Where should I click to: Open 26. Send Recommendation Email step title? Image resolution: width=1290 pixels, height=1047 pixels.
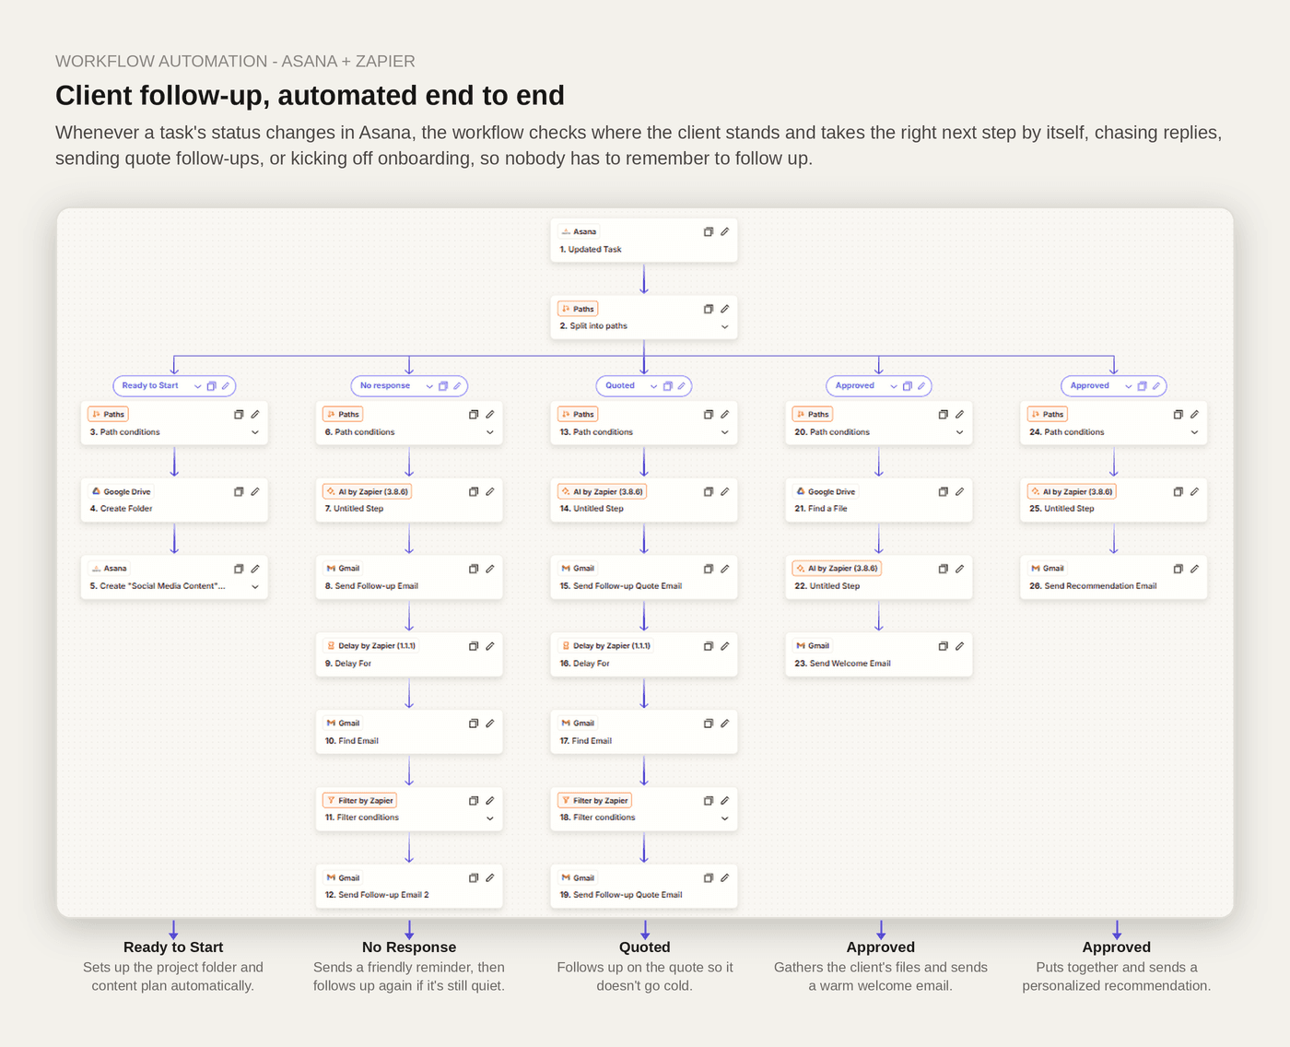(1093, 586)
